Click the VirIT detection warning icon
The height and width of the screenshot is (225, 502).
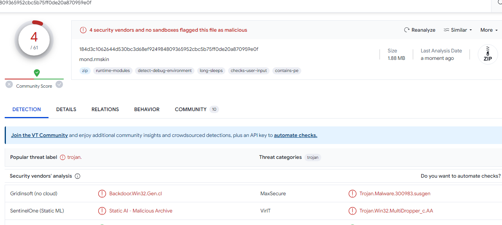[352, 211]
